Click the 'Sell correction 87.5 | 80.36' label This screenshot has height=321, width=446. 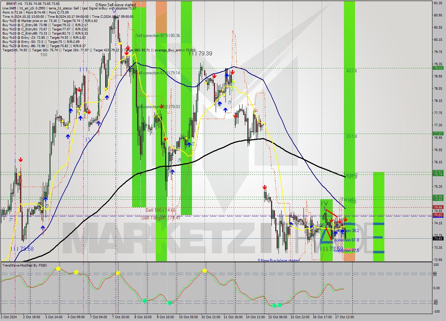click(158, 36)
